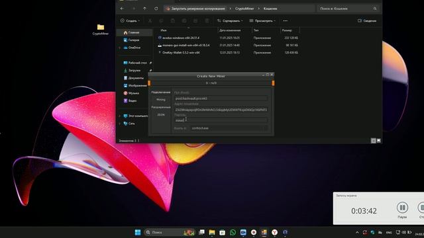Screen dimensions: 424x238
Task: Click the wallet address input field
Action: pos(221,110)
